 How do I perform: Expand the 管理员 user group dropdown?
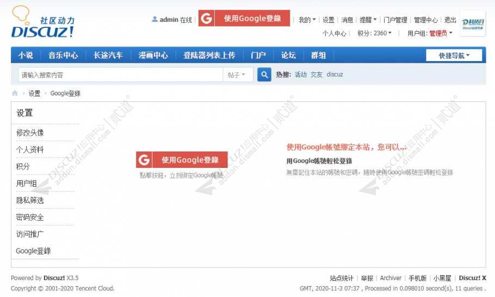point(441,33)
